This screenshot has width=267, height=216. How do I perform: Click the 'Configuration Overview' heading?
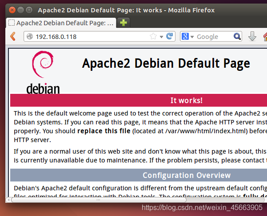187,175
